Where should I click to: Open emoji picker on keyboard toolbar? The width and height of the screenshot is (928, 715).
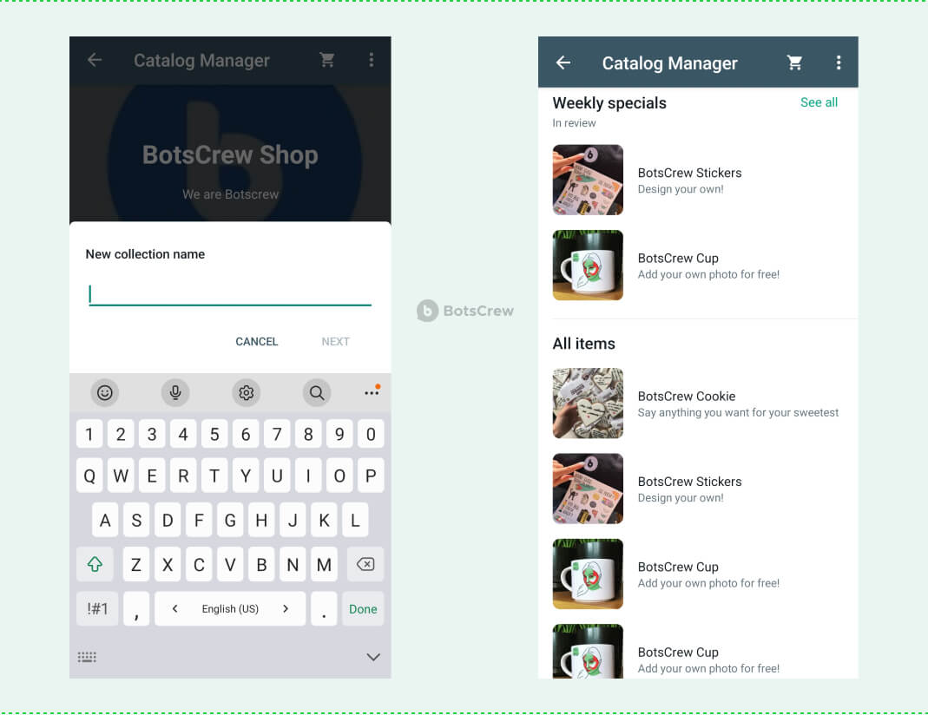point(105,393)
